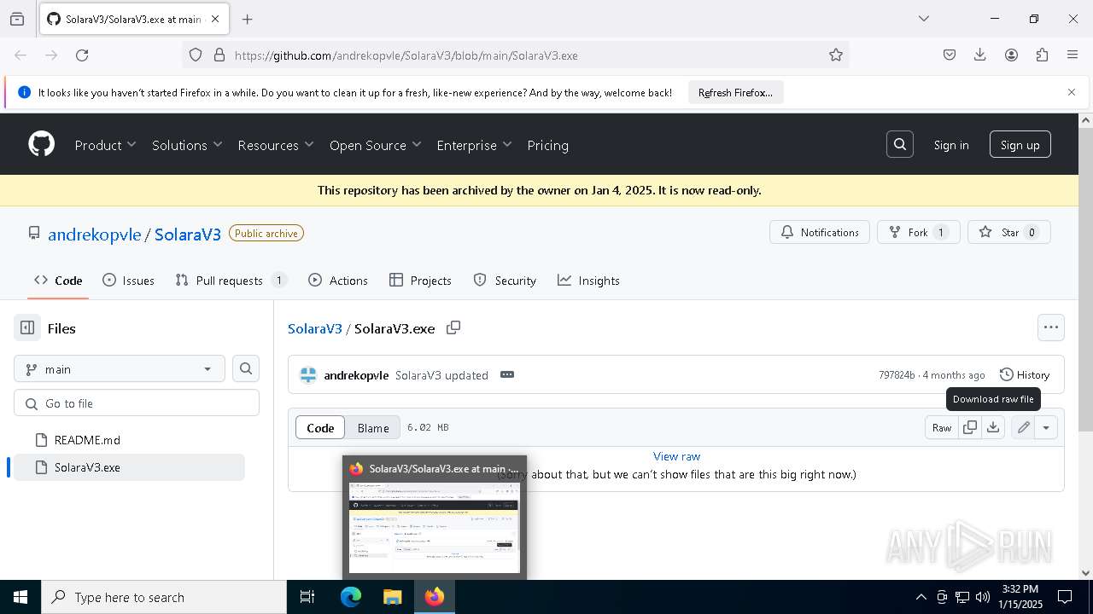
Task: Expand Enterprise navigation dropdown
Action: click(474, 145)
